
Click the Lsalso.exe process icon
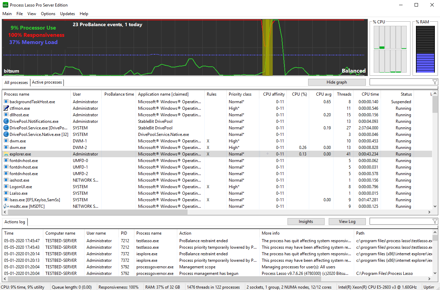6,193
